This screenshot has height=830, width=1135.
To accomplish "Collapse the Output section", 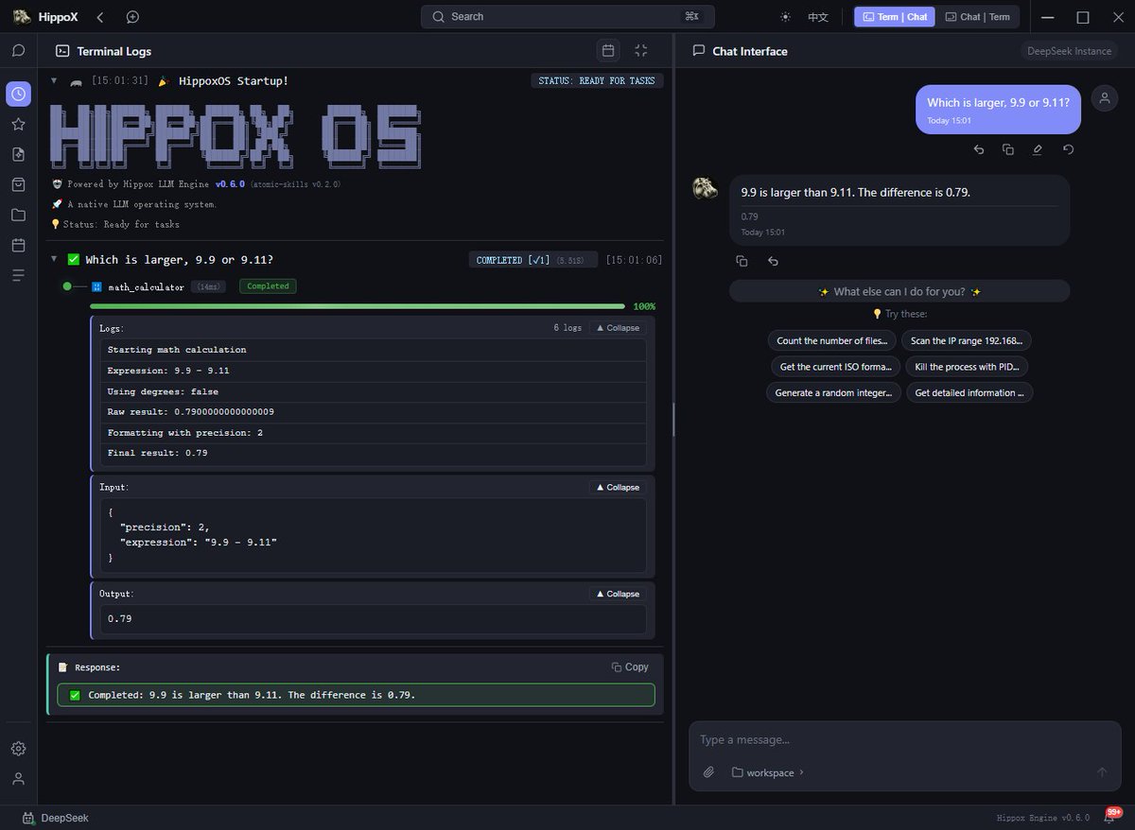I will tap(618, 595).
